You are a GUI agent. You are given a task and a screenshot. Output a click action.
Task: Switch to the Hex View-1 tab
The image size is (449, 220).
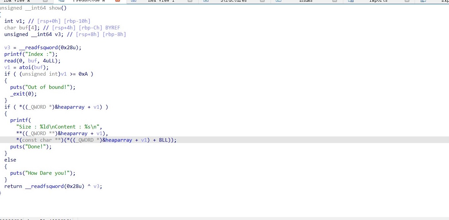[161, 1]
